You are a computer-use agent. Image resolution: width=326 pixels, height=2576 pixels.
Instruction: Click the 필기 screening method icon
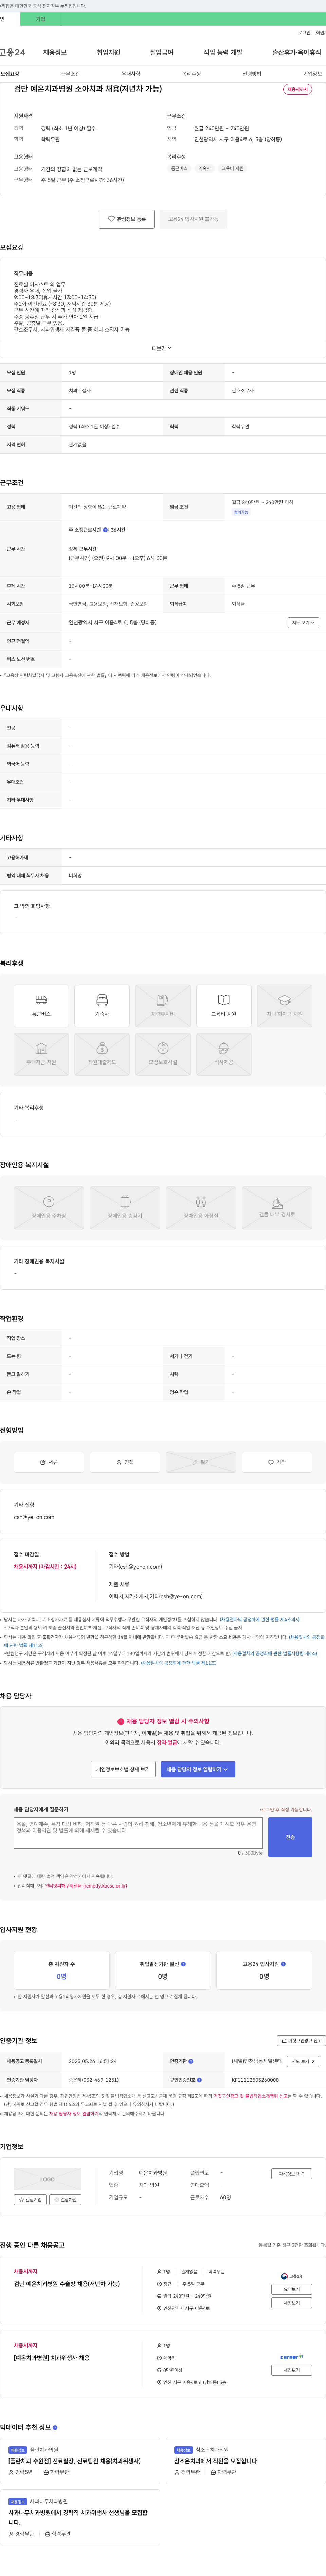tap(201, 1462)
